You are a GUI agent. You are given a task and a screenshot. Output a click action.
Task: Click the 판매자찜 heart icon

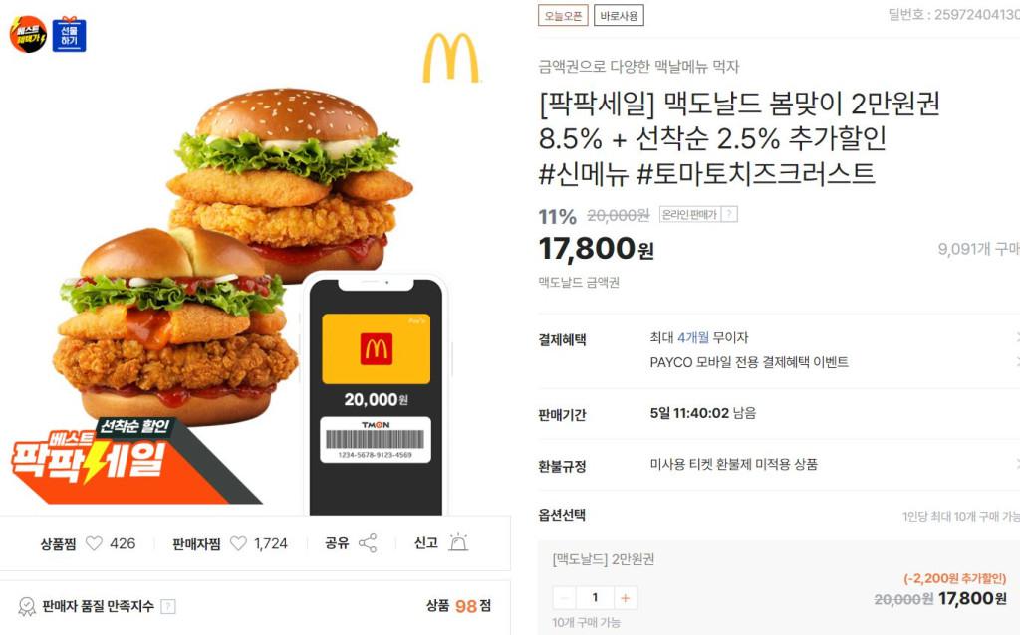(x=239, y=543)
